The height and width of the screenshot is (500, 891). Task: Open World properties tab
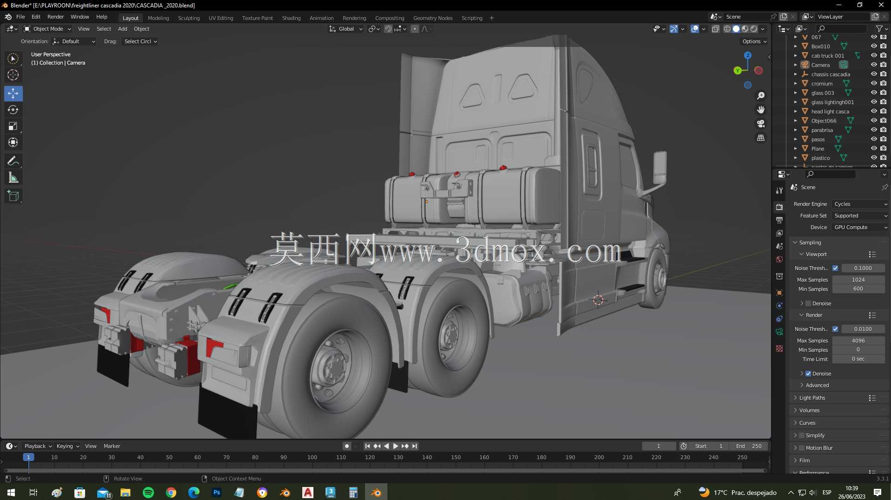pos(779,259)
